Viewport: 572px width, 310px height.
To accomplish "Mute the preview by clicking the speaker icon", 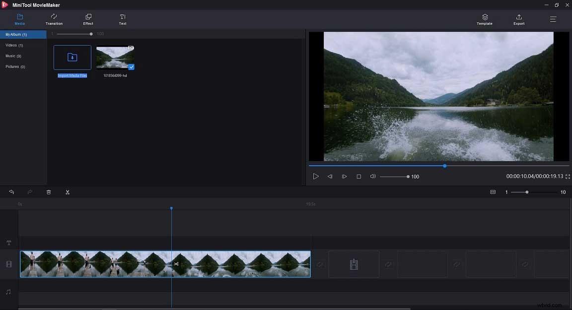I will pos(372,176).
